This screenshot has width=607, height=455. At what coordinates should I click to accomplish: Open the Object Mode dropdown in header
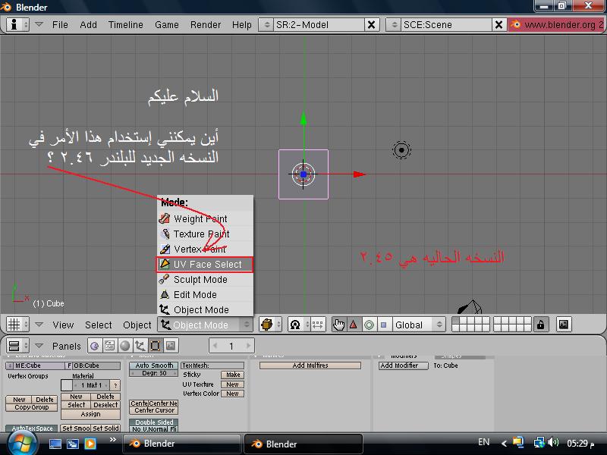pyautogui.click(x=205, y=325)
